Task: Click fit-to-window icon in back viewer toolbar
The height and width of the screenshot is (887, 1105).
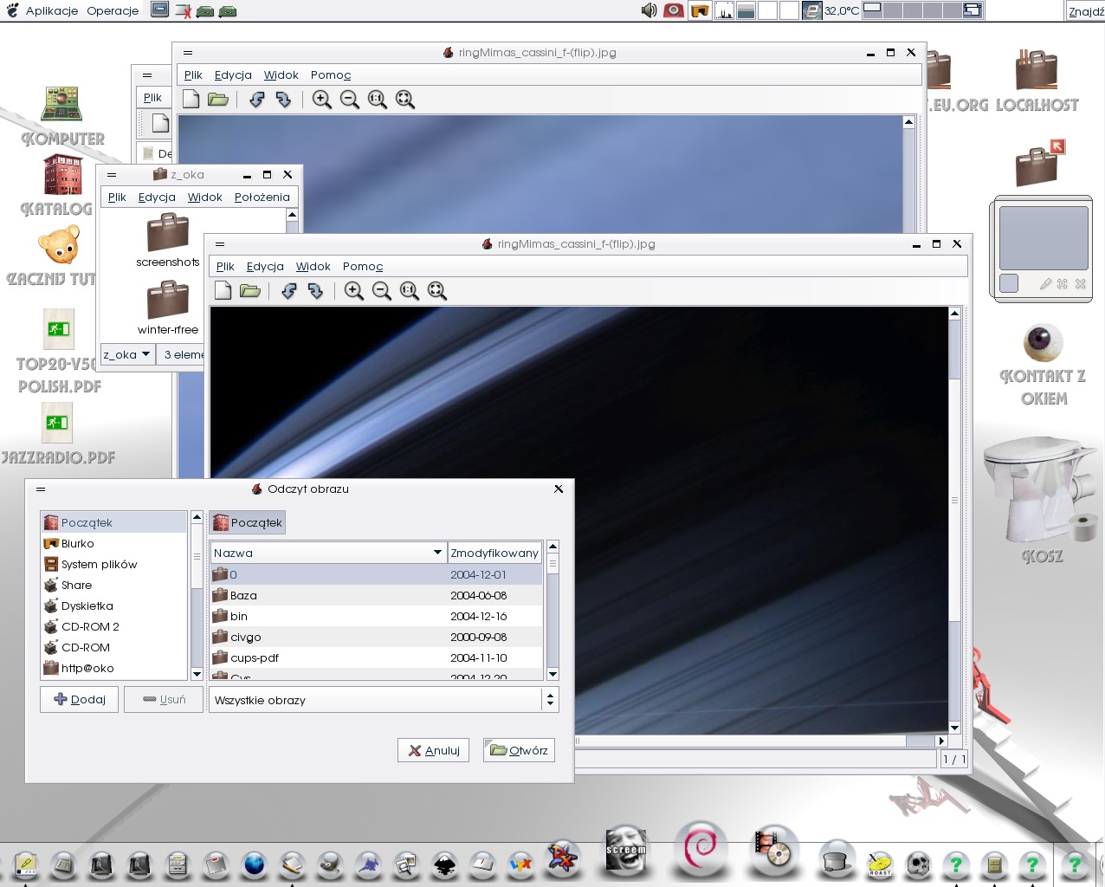Action: [x=404, y=100]
